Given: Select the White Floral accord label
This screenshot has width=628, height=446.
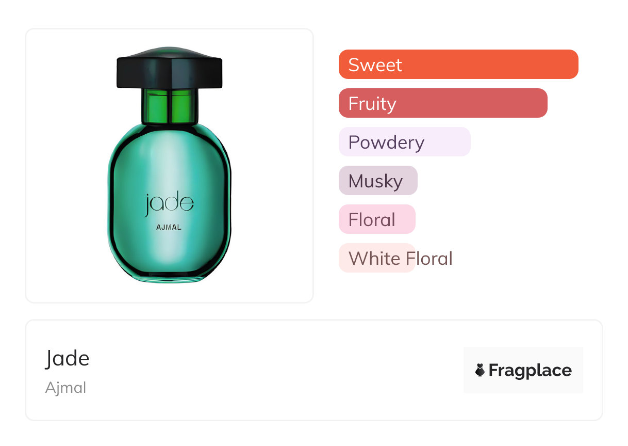Looking at the screenshot, I should (x=400, y=258).
